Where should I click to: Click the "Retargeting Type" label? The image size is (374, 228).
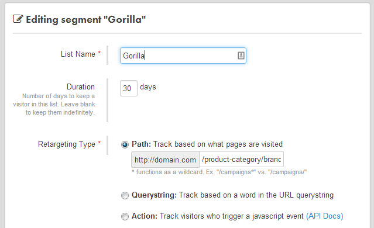point(67,144)
